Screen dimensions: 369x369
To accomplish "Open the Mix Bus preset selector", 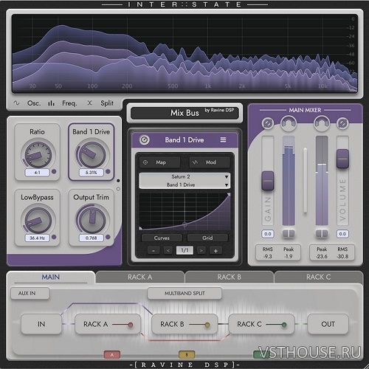I will 184,113.
